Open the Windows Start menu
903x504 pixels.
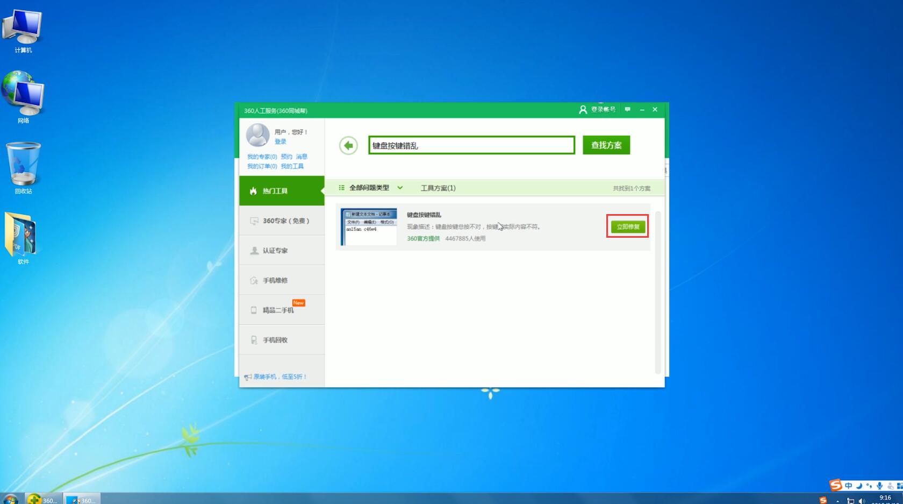coord(10,499)
